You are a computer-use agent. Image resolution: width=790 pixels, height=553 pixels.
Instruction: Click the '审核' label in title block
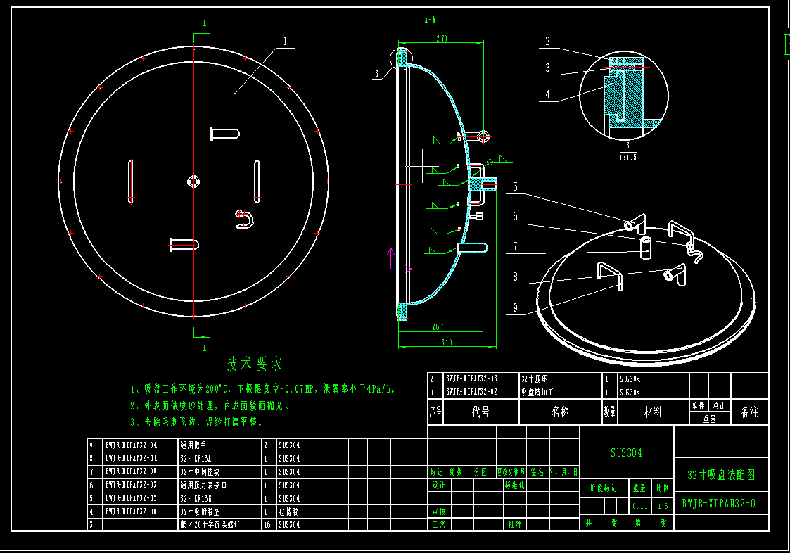438,511
